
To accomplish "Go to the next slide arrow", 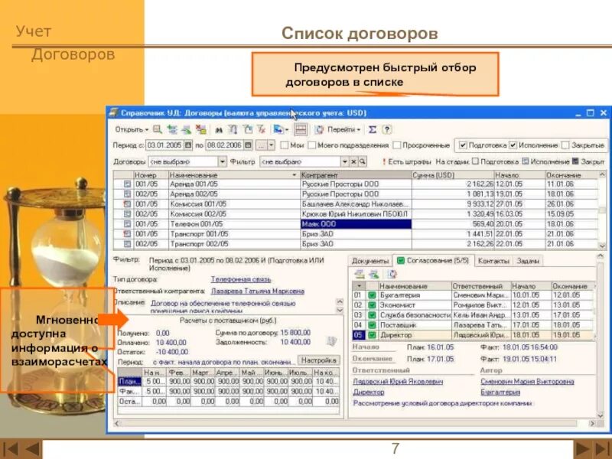I will click(583, 449).
